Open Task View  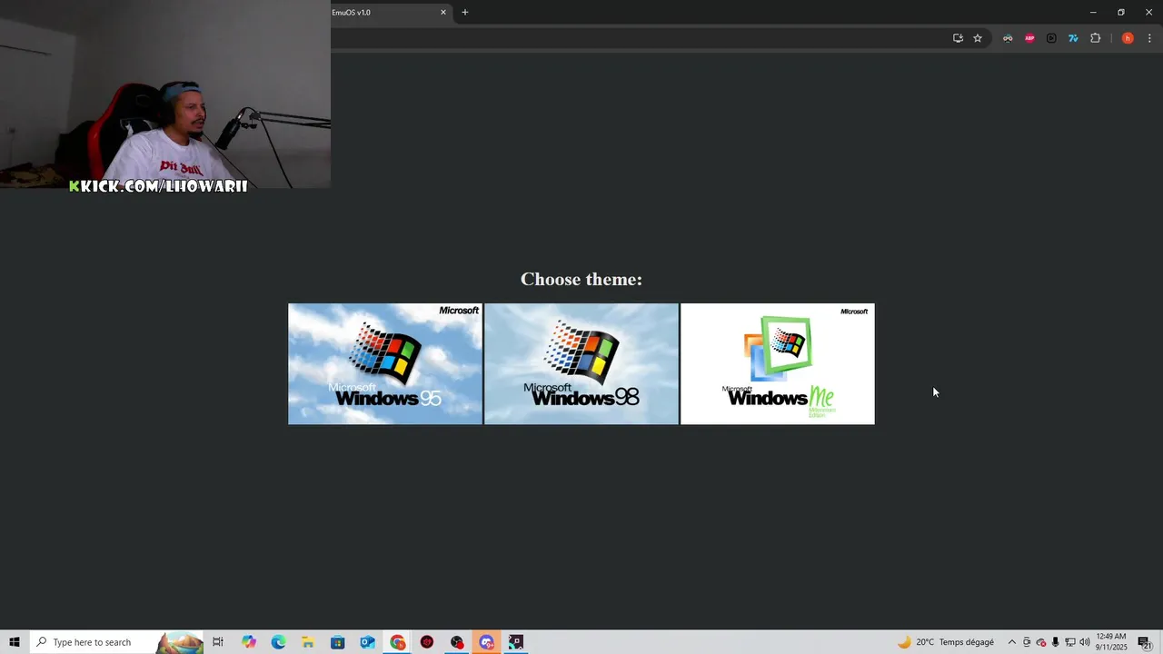click(x=218, y=642)
